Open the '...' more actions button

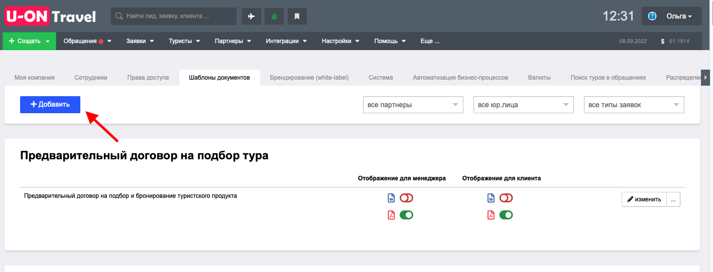click(x=673, y=199)
